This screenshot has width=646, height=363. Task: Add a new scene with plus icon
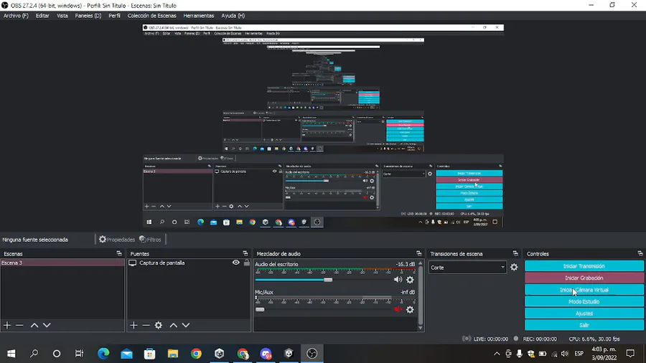(x=7, y=325)
